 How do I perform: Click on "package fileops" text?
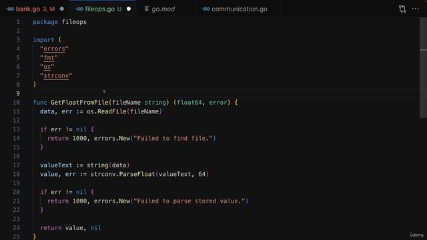point(59,22)
